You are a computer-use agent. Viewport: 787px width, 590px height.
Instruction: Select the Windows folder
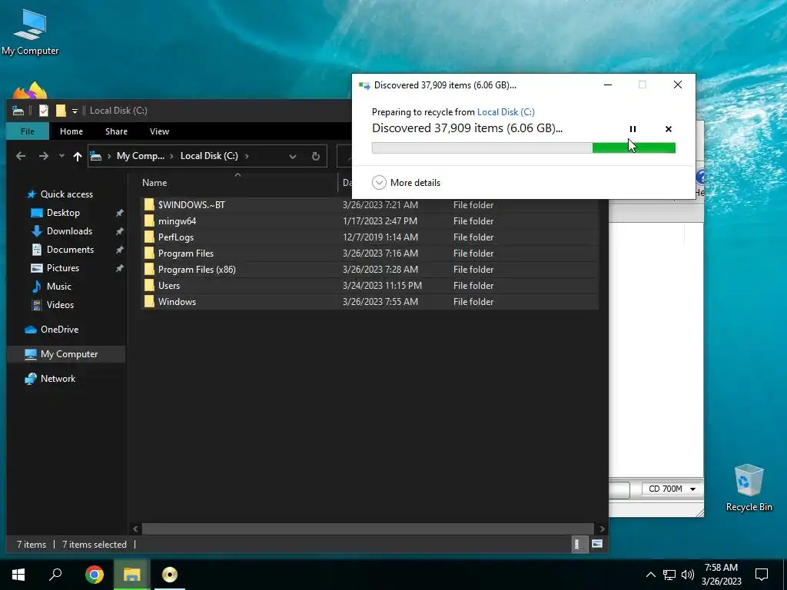pos(369,301)
